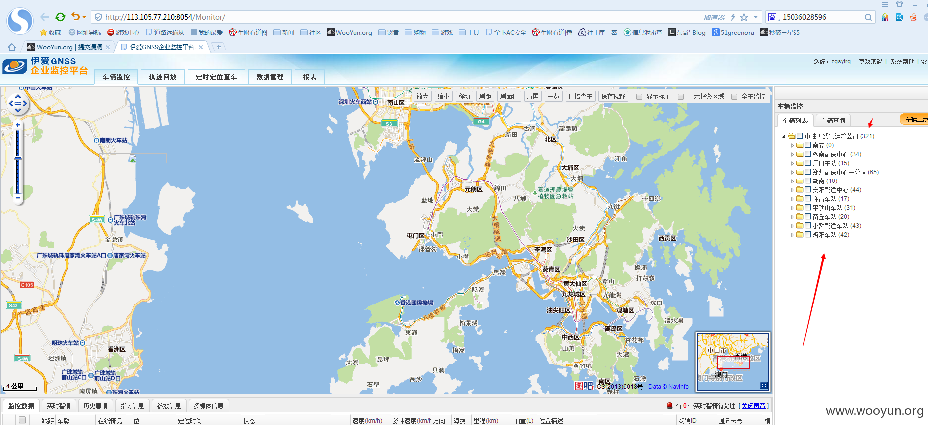This screenshot has height=425, width=928.
Task: Check the 豫南配送中心 checkbox
Action: point(808,154)
